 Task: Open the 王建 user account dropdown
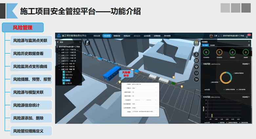[216, 35]
